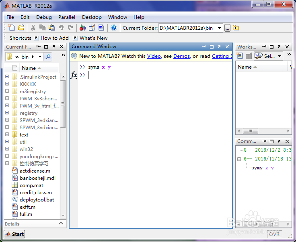
Task: Click the Paste clipboard icon
Action: [x=52, y=28]
